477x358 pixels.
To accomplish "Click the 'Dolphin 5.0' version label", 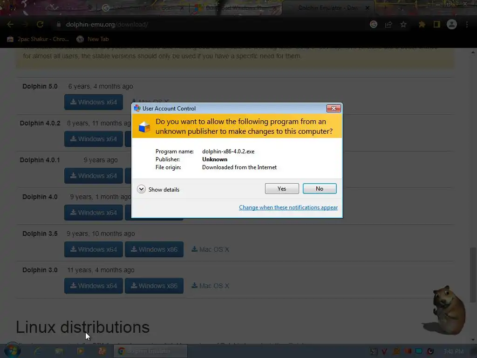I will click(40, 86).
